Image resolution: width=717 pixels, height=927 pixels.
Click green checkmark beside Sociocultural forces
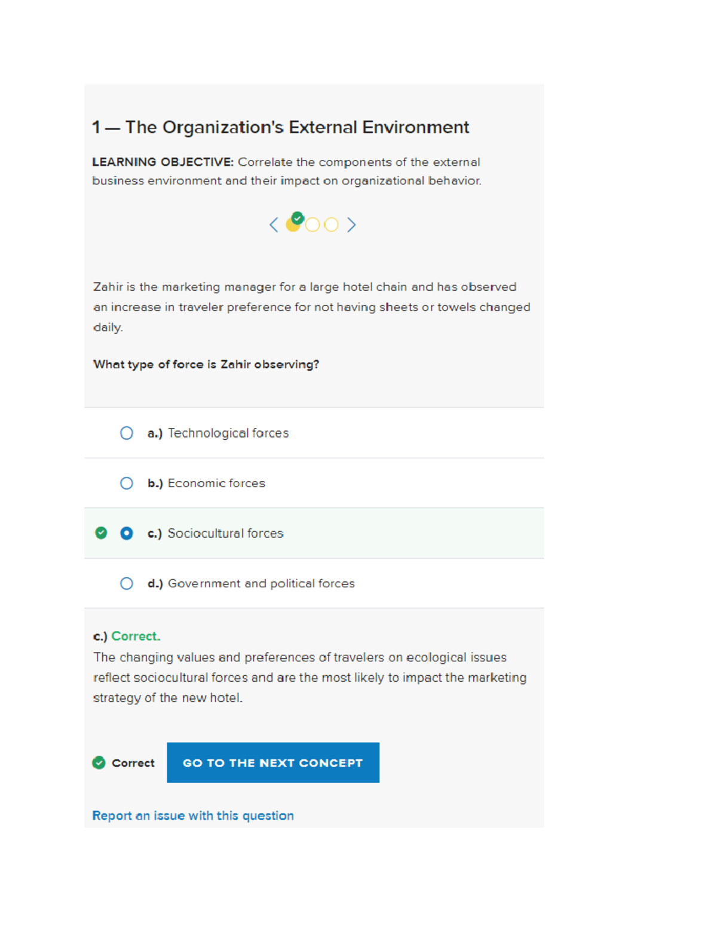point(102,533)
